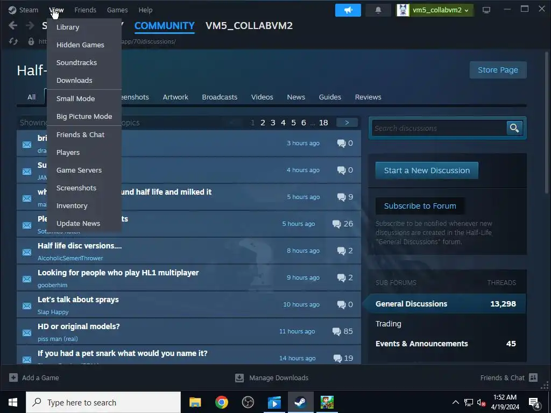The image size is (551, 413).
Task: Click the vm5_collabvm2 avatar picture
Action: [x=402, y=10]
